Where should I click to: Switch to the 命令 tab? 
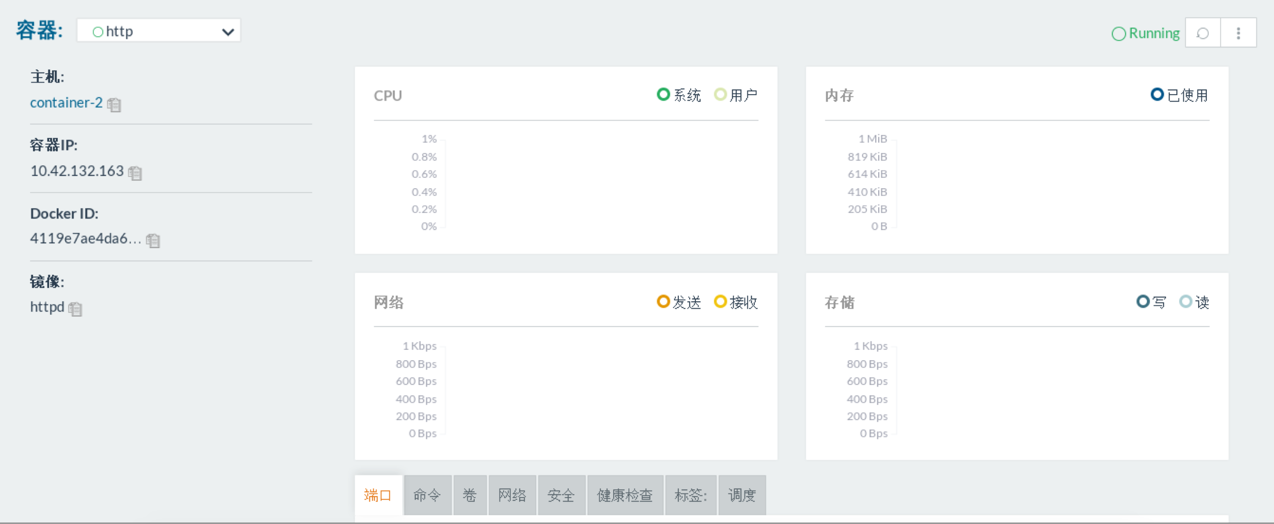coord(427,495)
